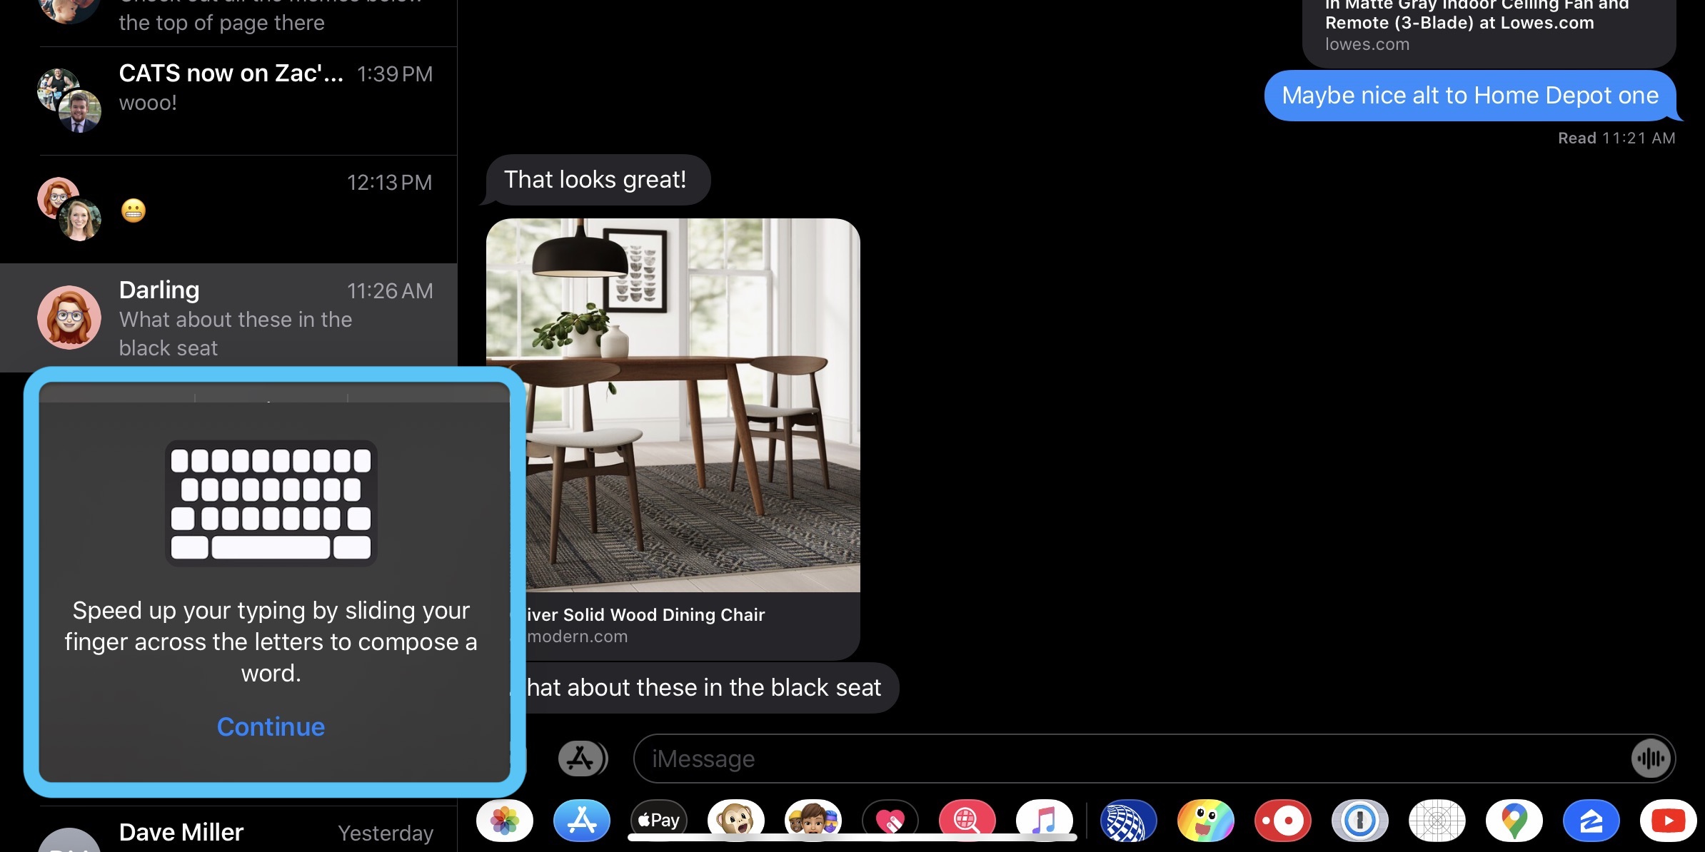The height and width of the screenshot is (852, 1705).
Task: Select the Darling conversation
Action: [228, 316]
